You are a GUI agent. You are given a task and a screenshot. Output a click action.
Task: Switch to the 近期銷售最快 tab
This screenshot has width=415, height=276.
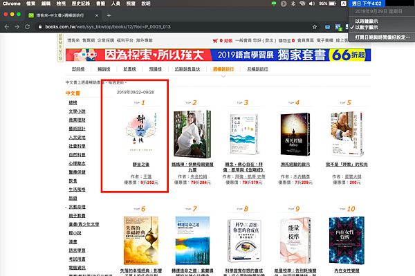[187, 69]
